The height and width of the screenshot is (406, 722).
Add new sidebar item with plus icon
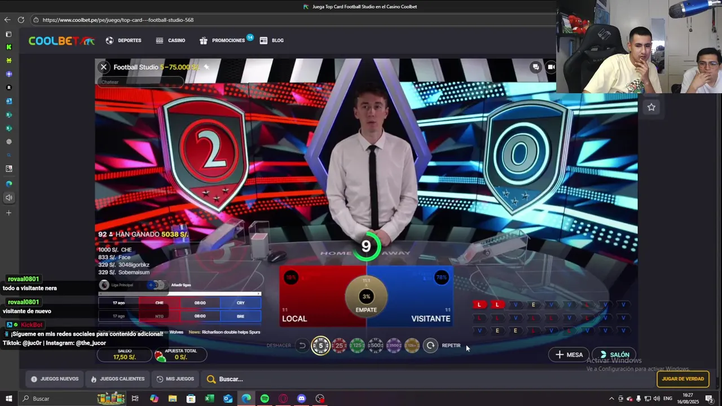point(8,213)
